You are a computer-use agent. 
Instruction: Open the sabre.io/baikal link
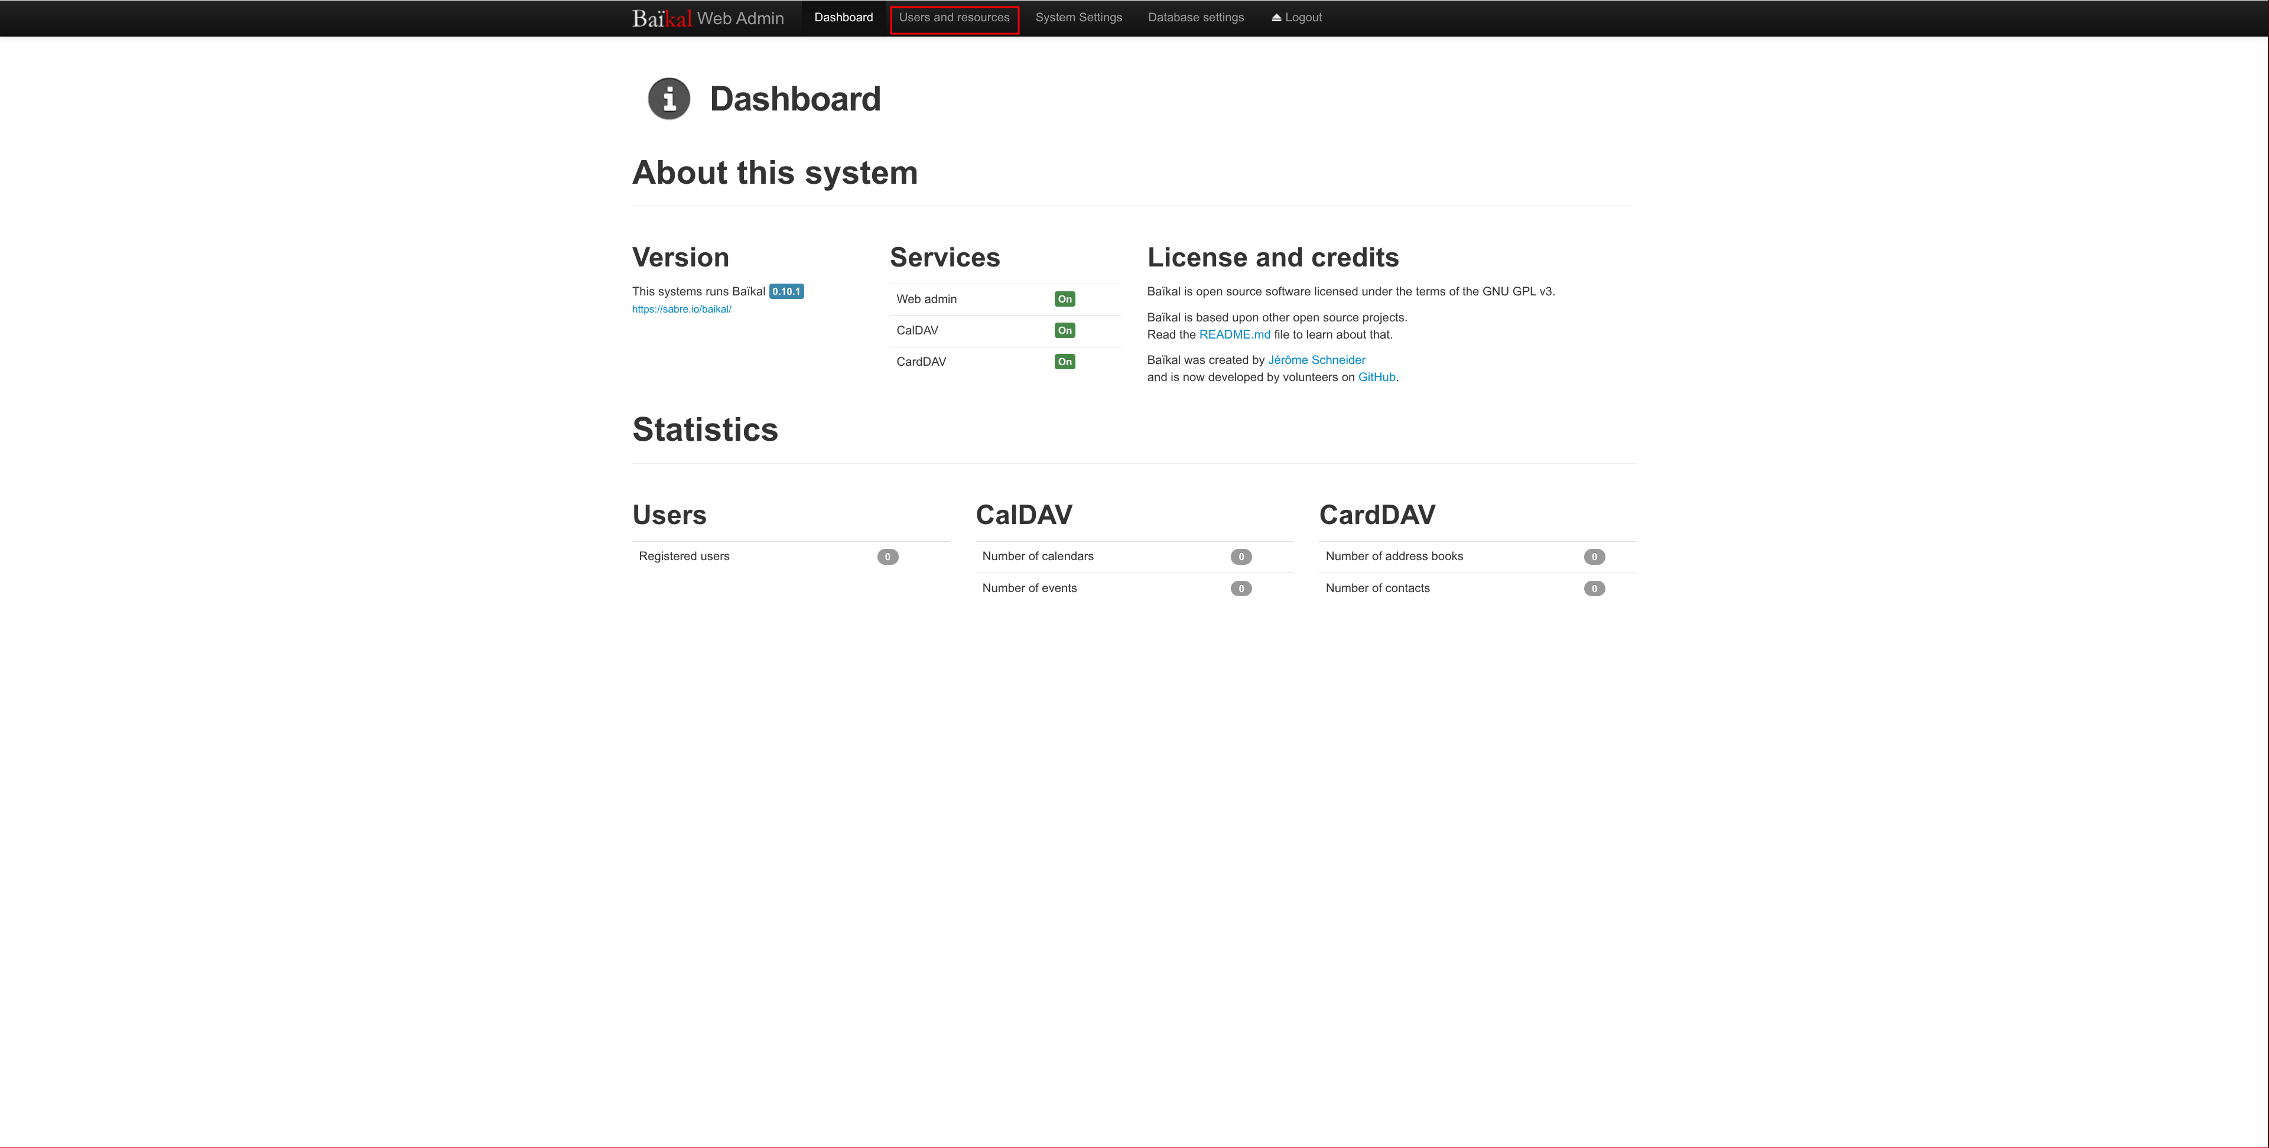point(681,309)
